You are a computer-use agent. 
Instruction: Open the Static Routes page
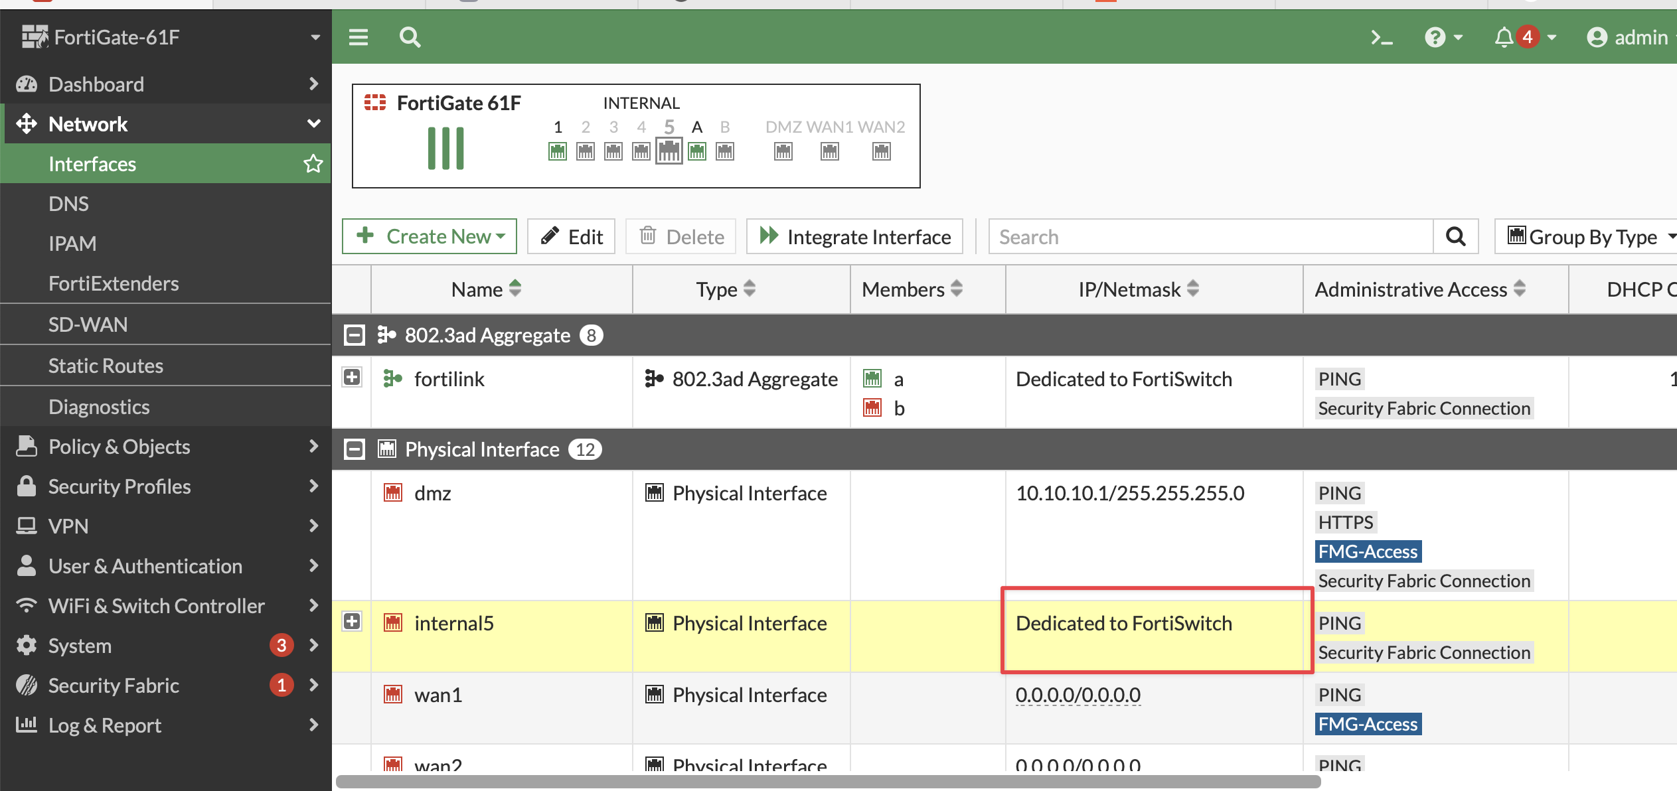tap(166, 366)
